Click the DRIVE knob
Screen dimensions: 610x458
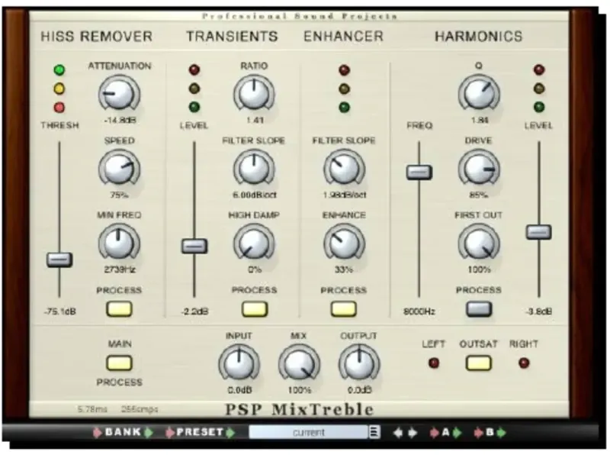tap(479, 169)
